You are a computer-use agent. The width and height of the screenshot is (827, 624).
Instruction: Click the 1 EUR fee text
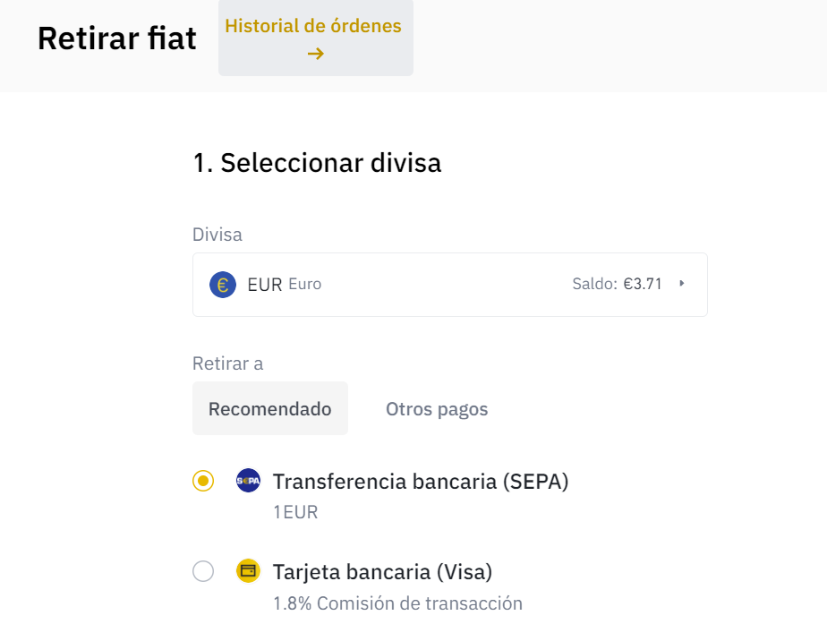tap(295, 513)
